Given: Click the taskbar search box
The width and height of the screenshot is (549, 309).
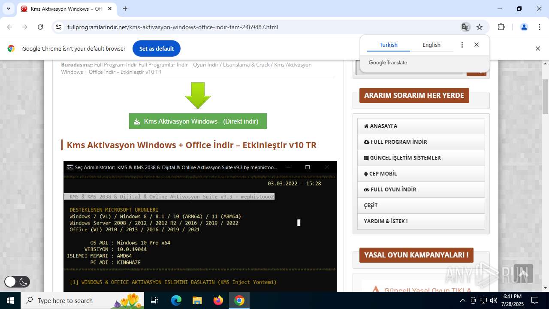Looking at the screenshot, I should [83, 300].
